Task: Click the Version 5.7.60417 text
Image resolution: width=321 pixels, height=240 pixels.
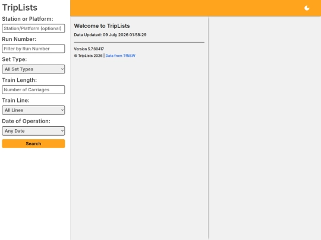Action: (89, 49)
